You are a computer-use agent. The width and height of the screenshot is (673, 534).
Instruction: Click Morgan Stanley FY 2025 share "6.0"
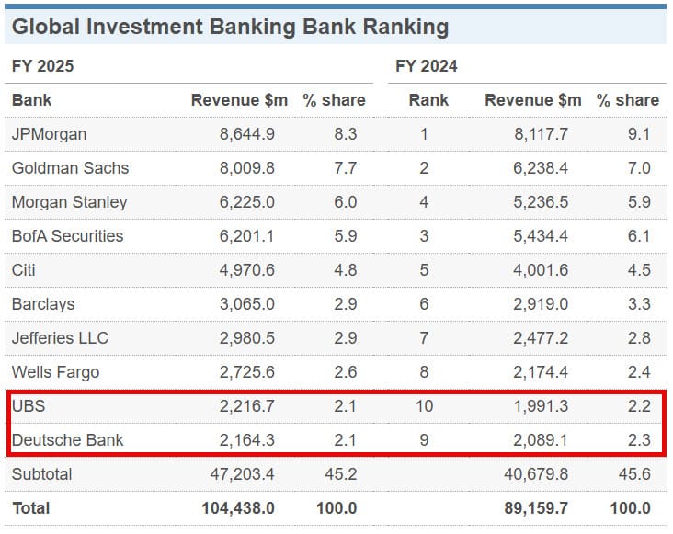click(x=346, y=202)
